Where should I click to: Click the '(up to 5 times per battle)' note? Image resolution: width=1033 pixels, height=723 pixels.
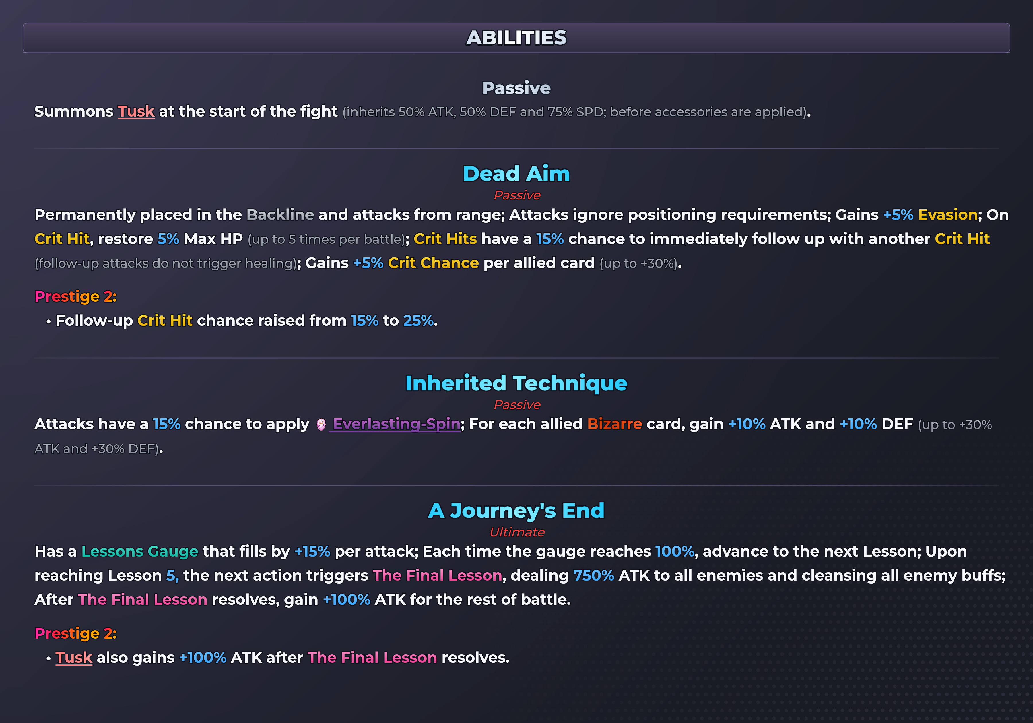coord(327,239)
